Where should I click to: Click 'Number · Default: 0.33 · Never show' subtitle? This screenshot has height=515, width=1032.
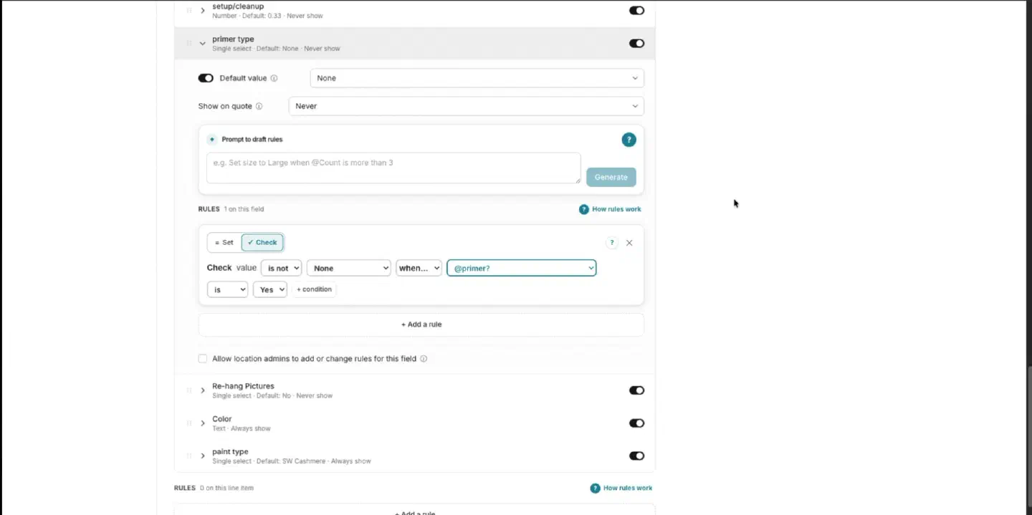(x=269, y=16)
